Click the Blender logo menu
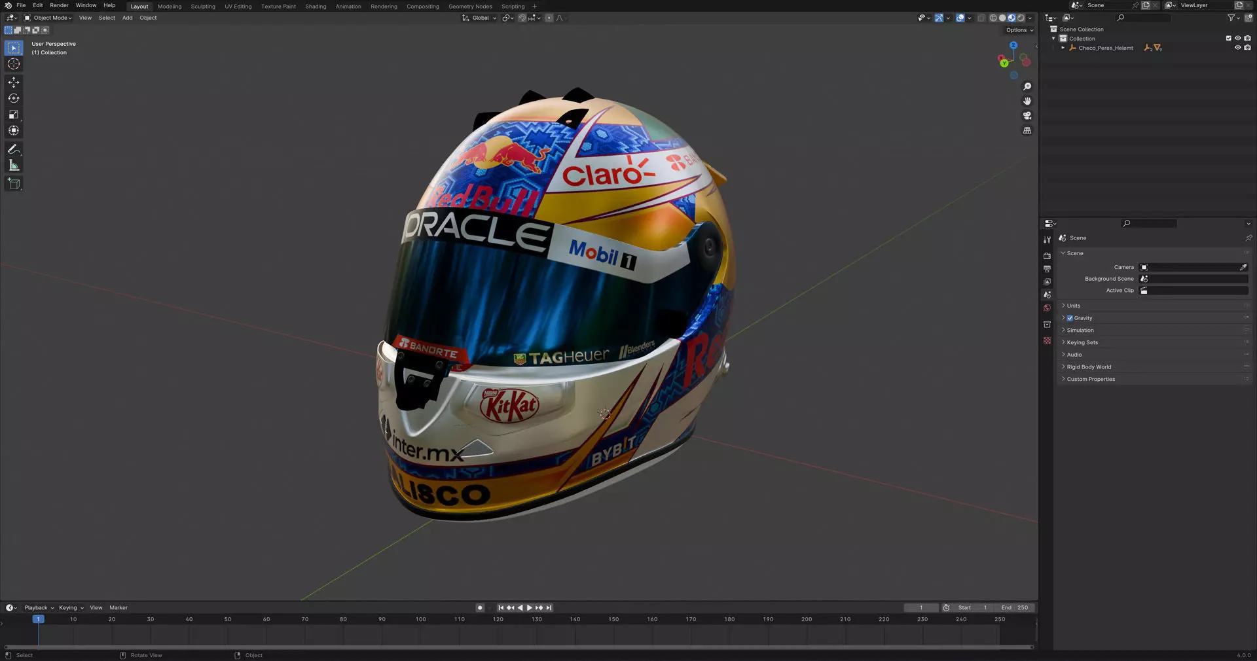 point(8,5)
